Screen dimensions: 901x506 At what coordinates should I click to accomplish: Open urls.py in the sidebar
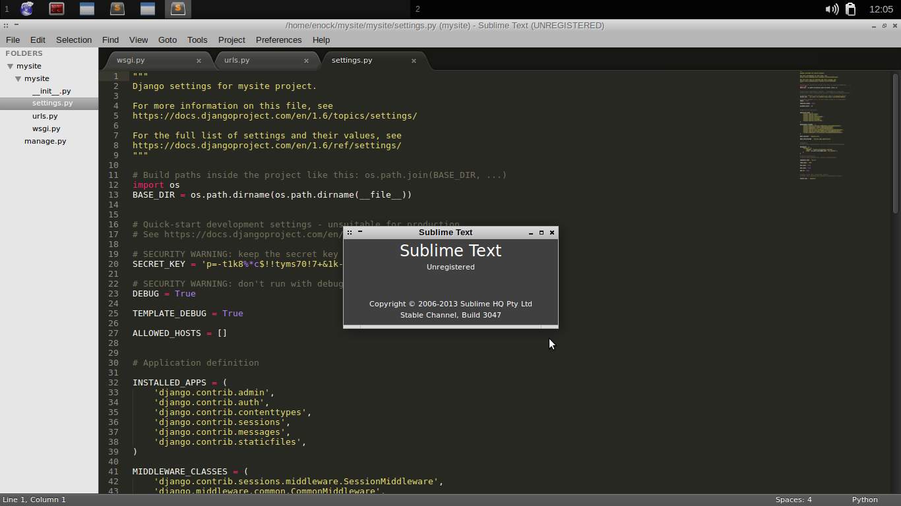[45, 116]
